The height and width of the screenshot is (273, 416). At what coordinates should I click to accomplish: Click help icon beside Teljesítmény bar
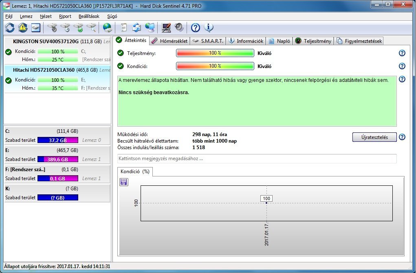[402, 53]
